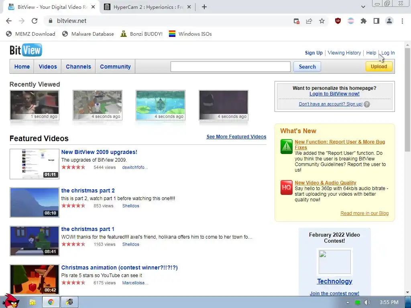Viewport: 411px width, 308px height.
Task: Open the recently viewed thumbnail from 1 second ago
Action: tap(35, 105)
